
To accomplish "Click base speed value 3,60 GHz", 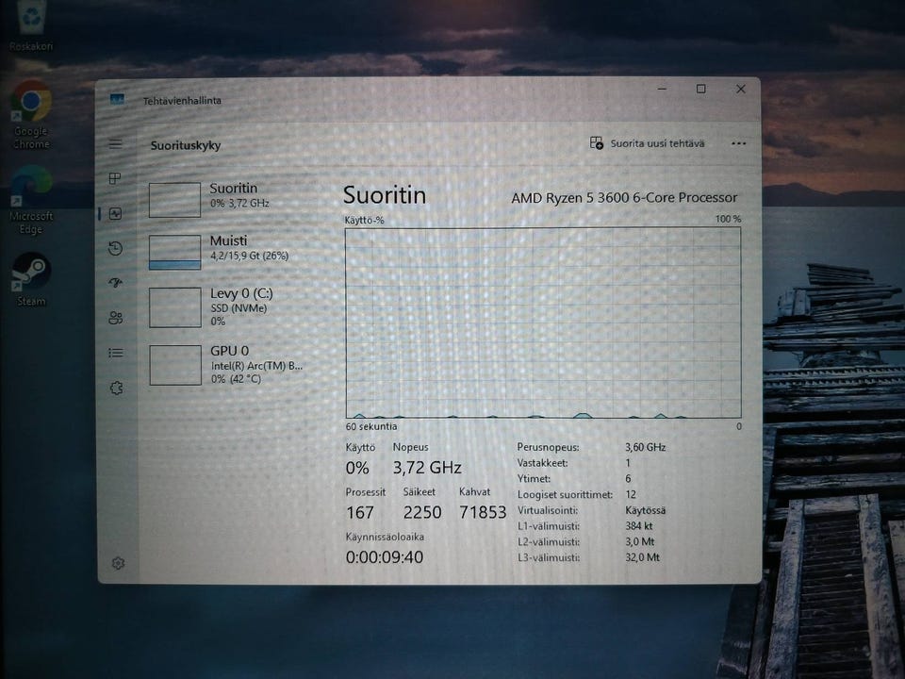I will click(645, 447).
